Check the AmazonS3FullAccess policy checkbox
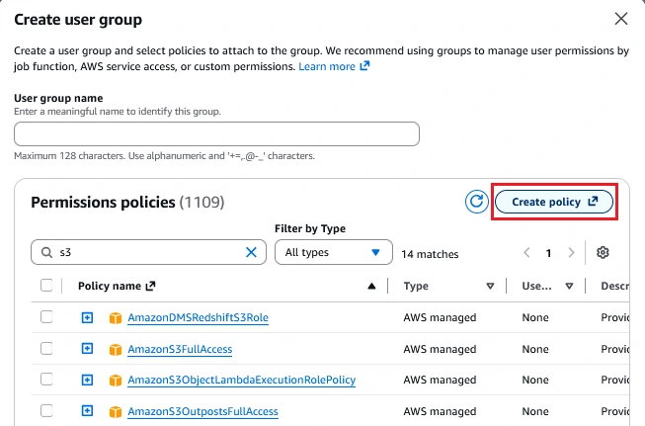This screenshot has width=645, height=426. click(x=46, y=348)
